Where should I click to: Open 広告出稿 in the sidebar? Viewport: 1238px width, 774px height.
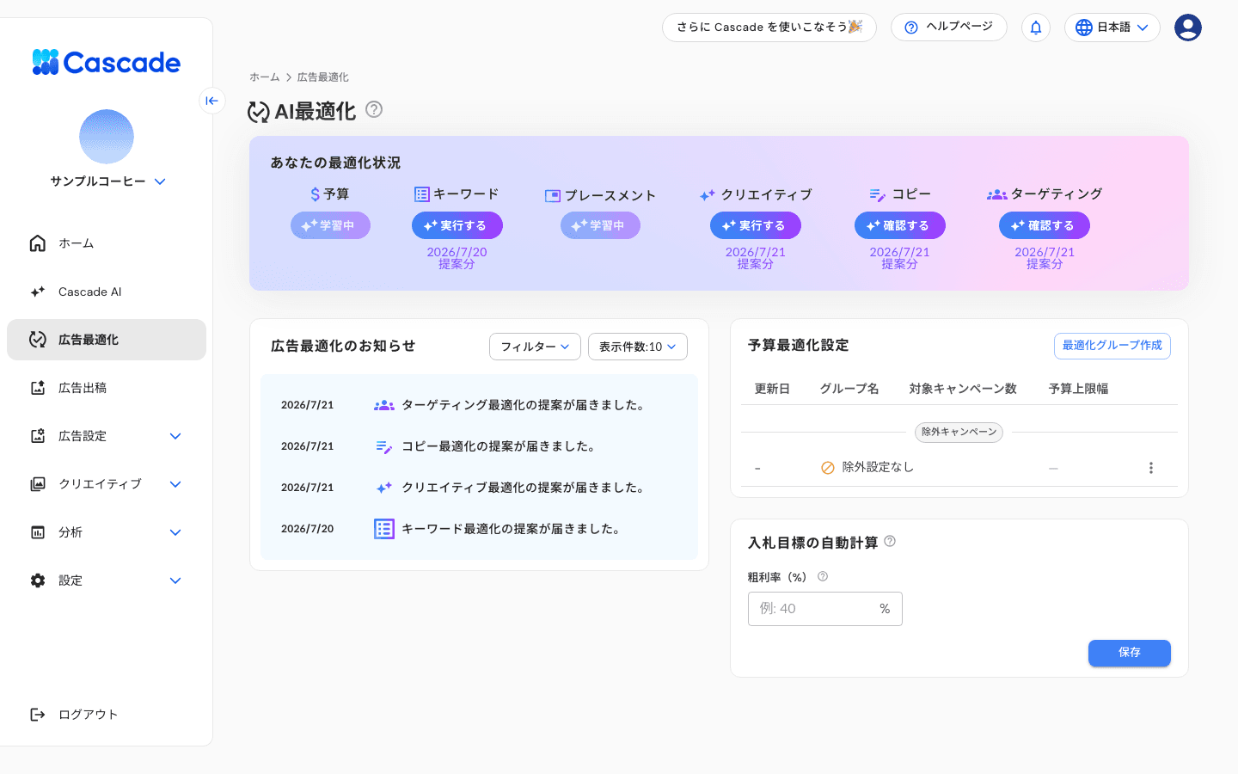click(107, 388)
